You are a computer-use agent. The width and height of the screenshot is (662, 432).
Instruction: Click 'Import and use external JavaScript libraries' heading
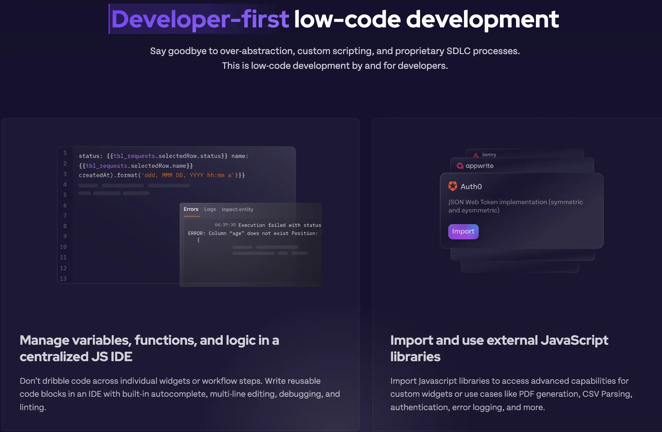[499, 348]
